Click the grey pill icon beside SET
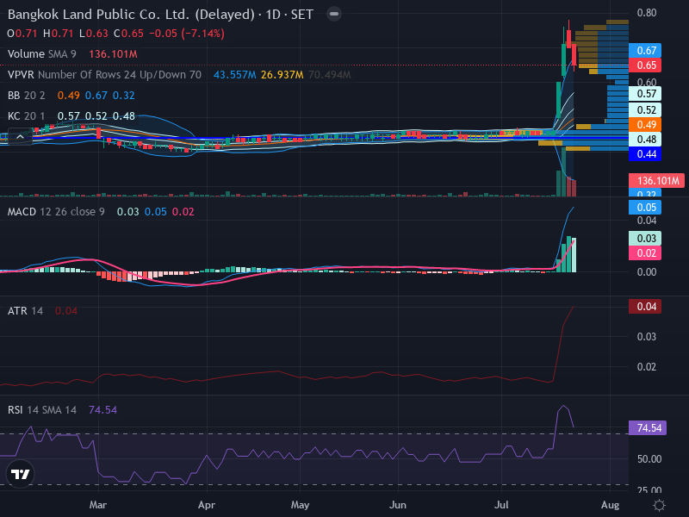 (x=334, y=14)
